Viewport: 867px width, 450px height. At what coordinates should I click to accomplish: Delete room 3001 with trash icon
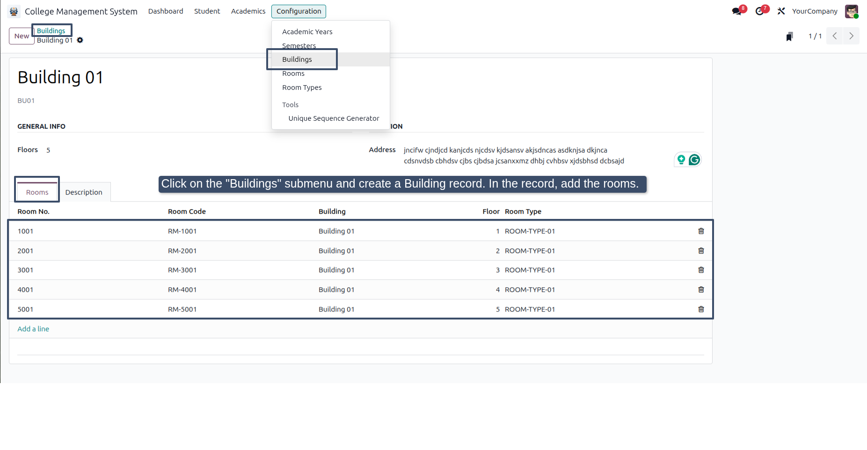701,270
